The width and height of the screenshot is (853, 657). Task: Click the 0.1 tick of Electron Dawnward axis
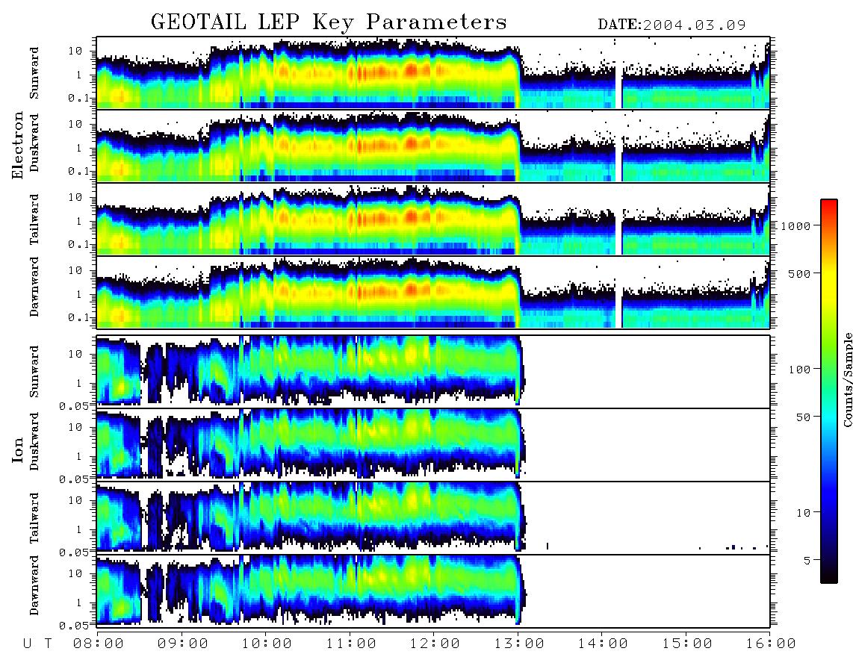point(78,317)
